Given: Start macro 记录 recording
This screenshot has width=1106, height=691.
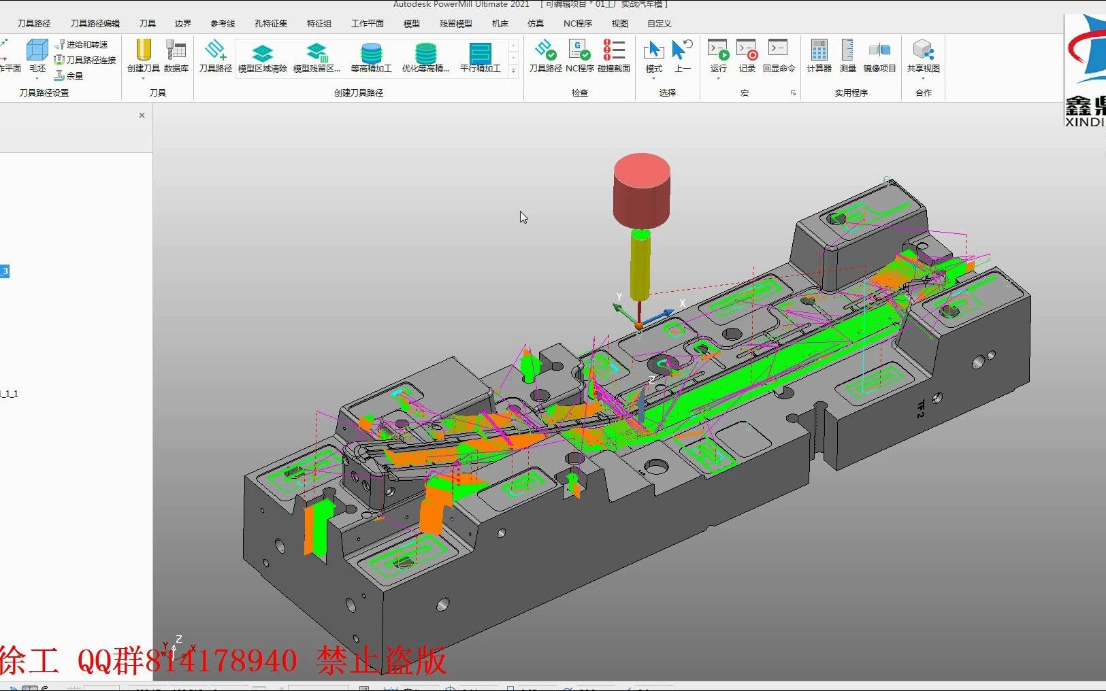Looking at the screenshot, I should tap(747, 56).
